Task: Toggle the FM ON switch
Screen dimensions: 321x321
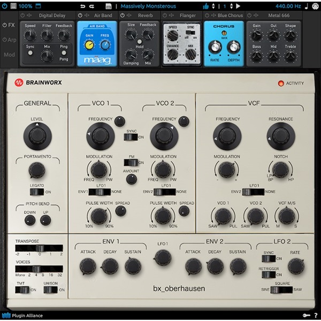Action: coord(131,163)
